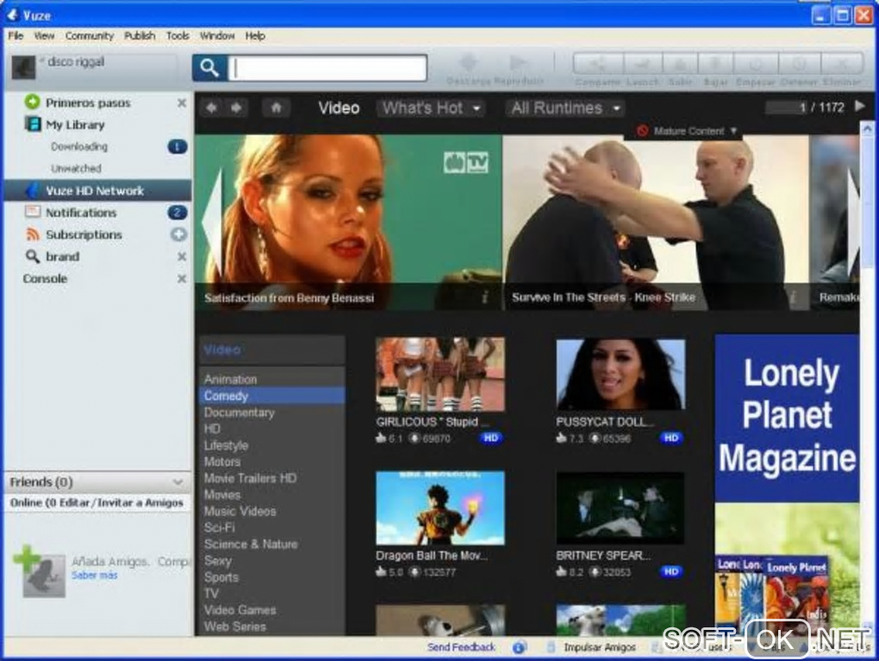Click the Empezar start toolbar icon
The image size is (879, 661).
click(755, 64)
